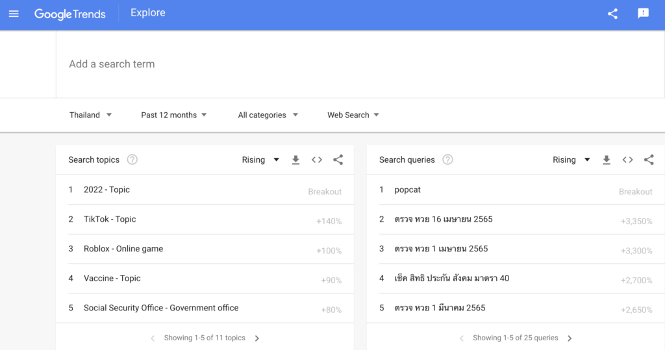Click the Add a search term field
Viewport: 665px width, 350px height.
360,64
